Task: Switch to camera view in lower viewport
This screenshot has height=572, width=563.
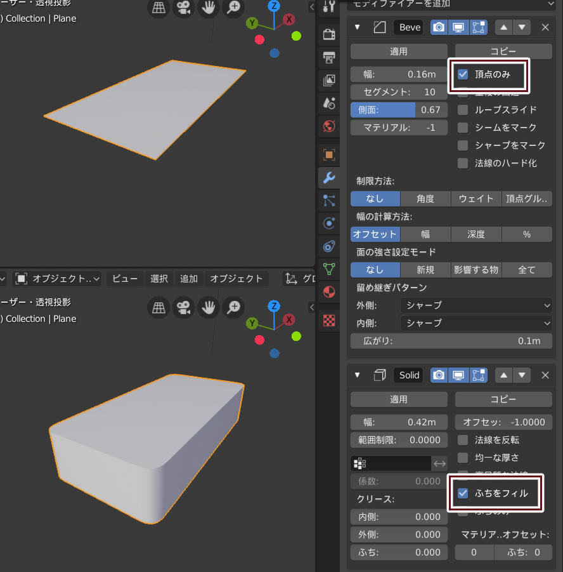Action: [183, 307]
